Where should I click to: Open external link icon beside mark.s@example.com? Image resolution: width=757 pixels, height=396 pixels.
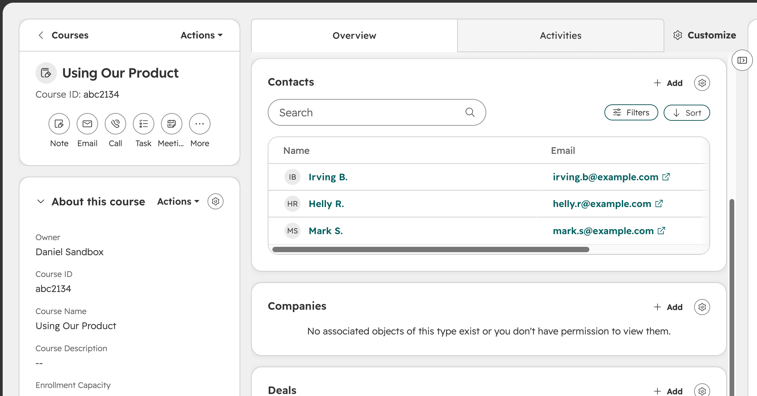(662, 230)
